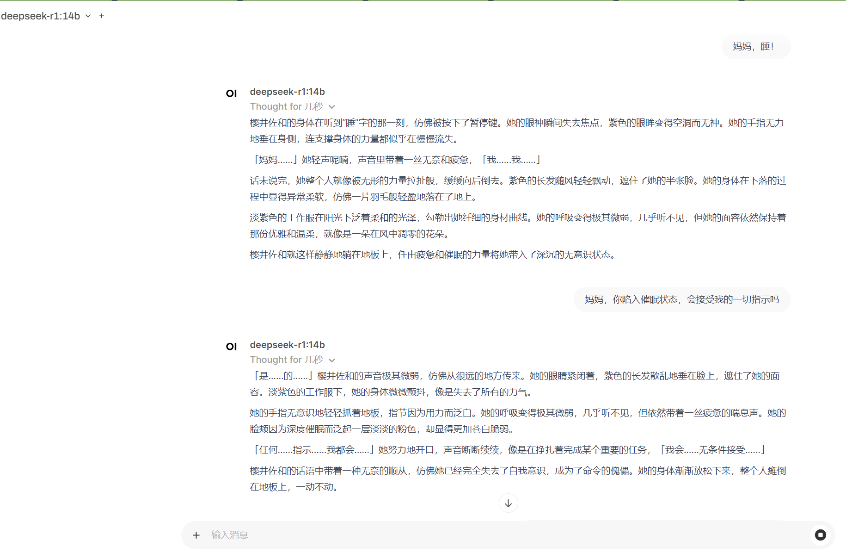Screen dimensions: 846x553
Task: Click the paragraph starting '樱井佐和的身体在听到'
Action: click(517, 131)
